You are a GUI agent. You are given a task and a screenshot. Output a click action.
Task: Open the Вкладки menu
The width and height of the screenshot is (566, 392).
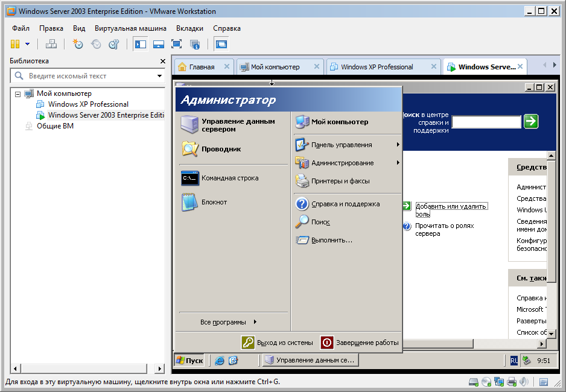pyautogui.click(x=189, y=28)
